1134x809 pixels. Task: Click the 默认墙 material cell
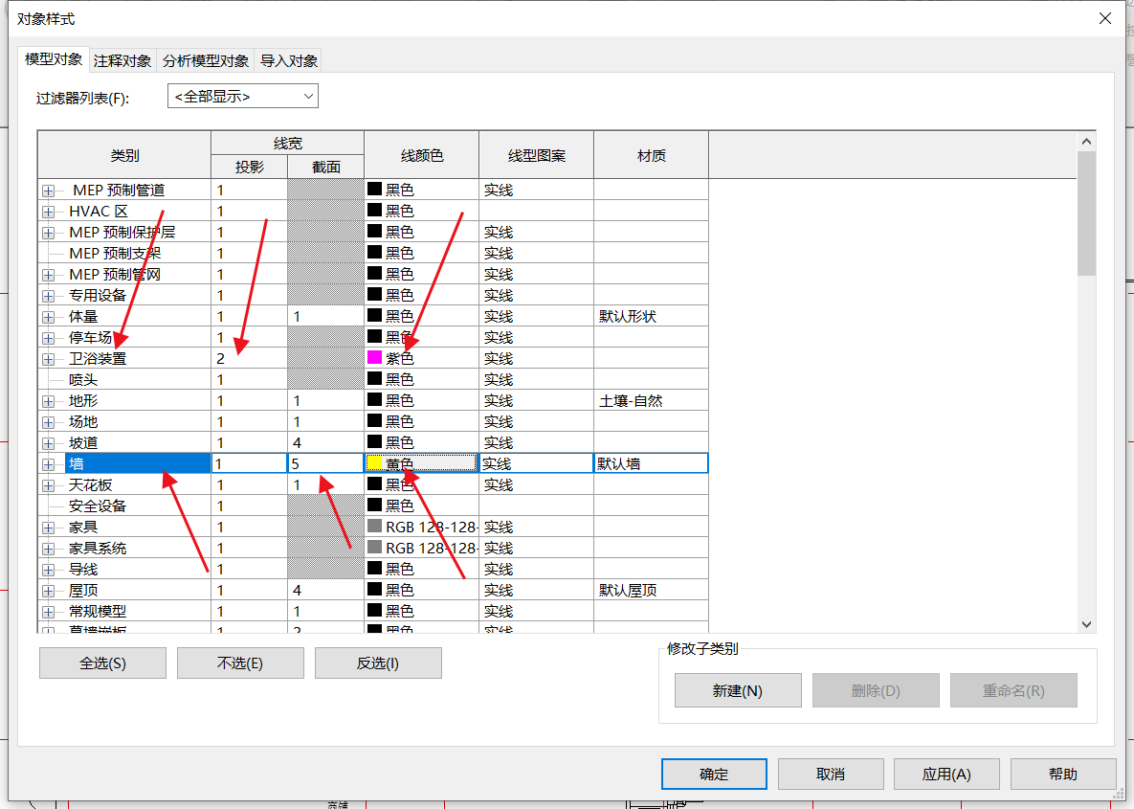coord(651,463)
